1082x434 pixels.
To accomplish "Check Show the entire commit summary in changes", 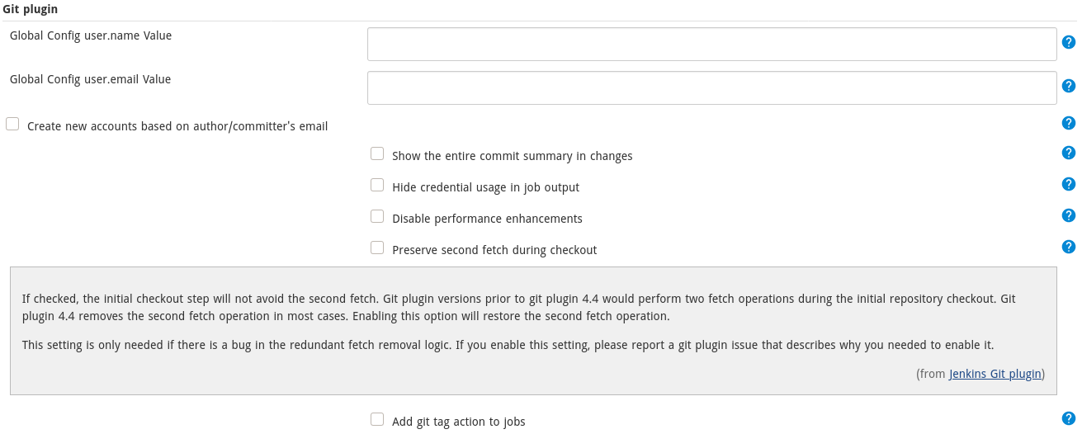I will coord(377,153).
